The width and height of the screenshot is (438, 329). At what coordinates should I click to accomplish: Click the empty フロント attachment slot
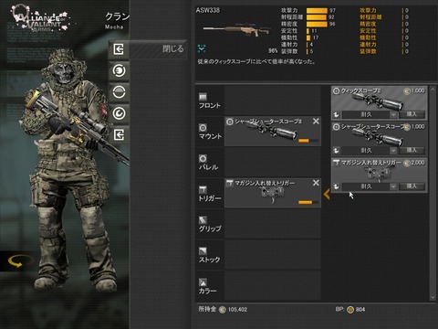tap(273, 101)
